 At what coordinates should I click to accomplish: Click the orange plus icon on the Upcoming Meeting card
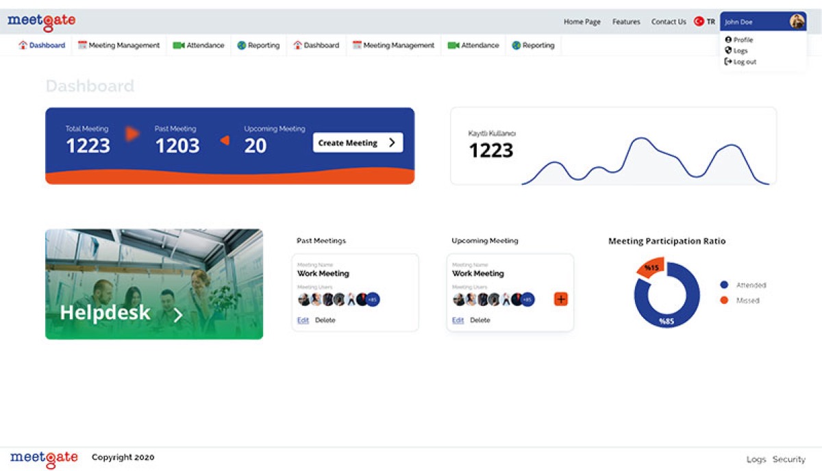pyautogui.click(x=561, y=299)
